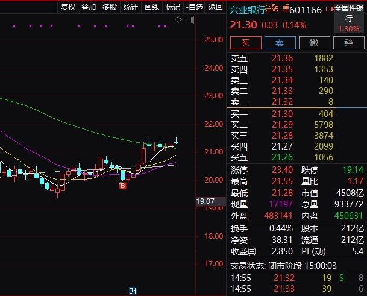This screenshot has height=296, width=367.
Task: Click the PE(动) value 5.4
Action: click(x=357, y=251)
